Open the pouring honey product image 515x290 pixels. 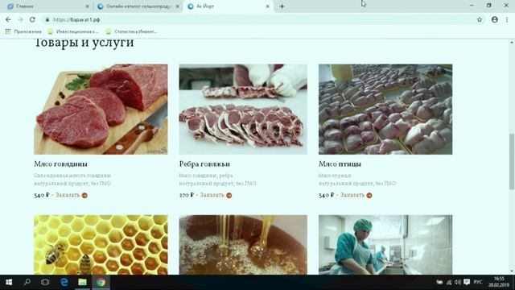pos(243,245)
